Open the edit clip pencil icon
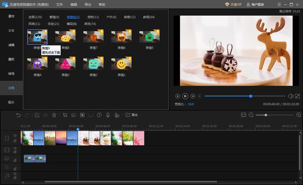The image size is (303, 185). pos(37,115)
